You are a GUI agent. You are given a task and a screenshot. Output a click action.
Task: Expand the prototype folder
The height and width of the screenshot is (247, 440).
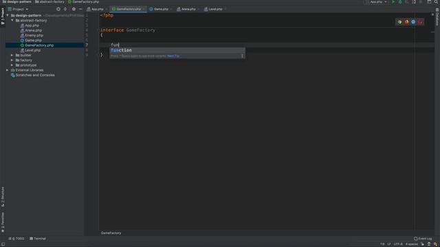pyautogui.click(x=12, y=65)
